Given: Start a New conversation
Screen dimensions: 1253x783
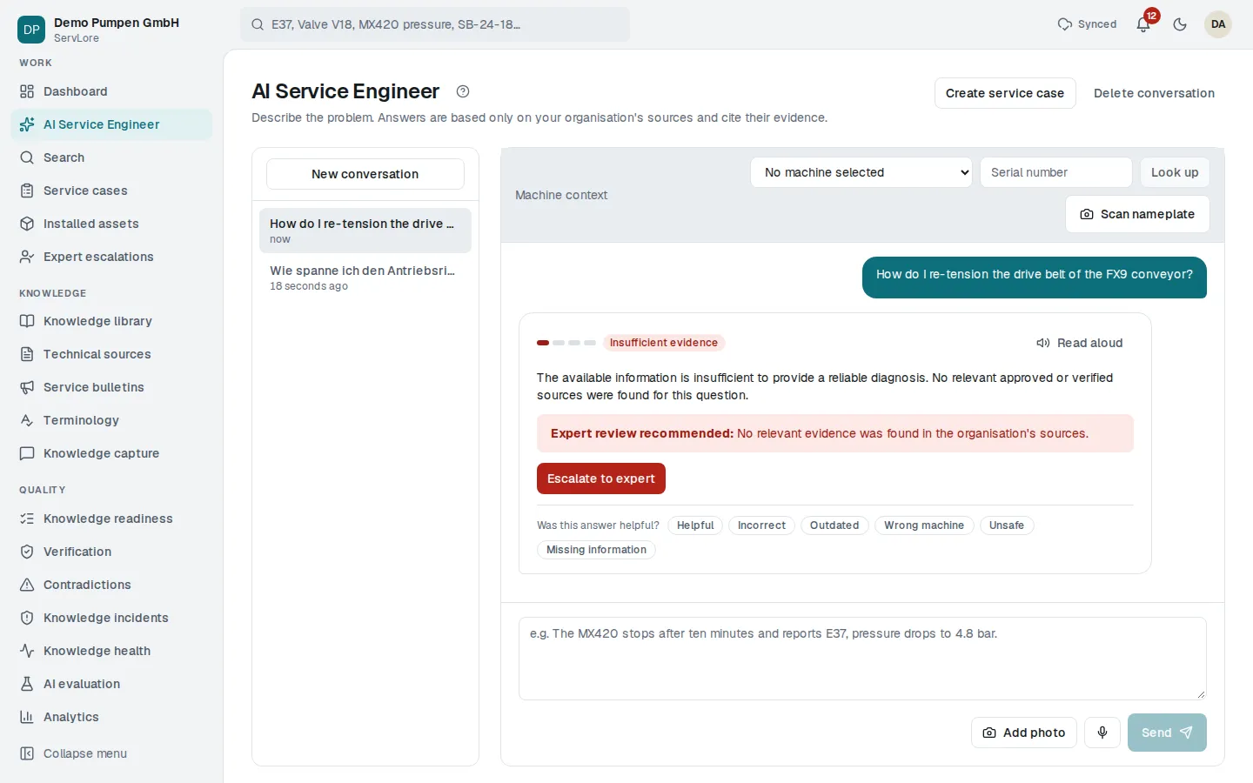Looking at the screenshot, I should 365,174.
